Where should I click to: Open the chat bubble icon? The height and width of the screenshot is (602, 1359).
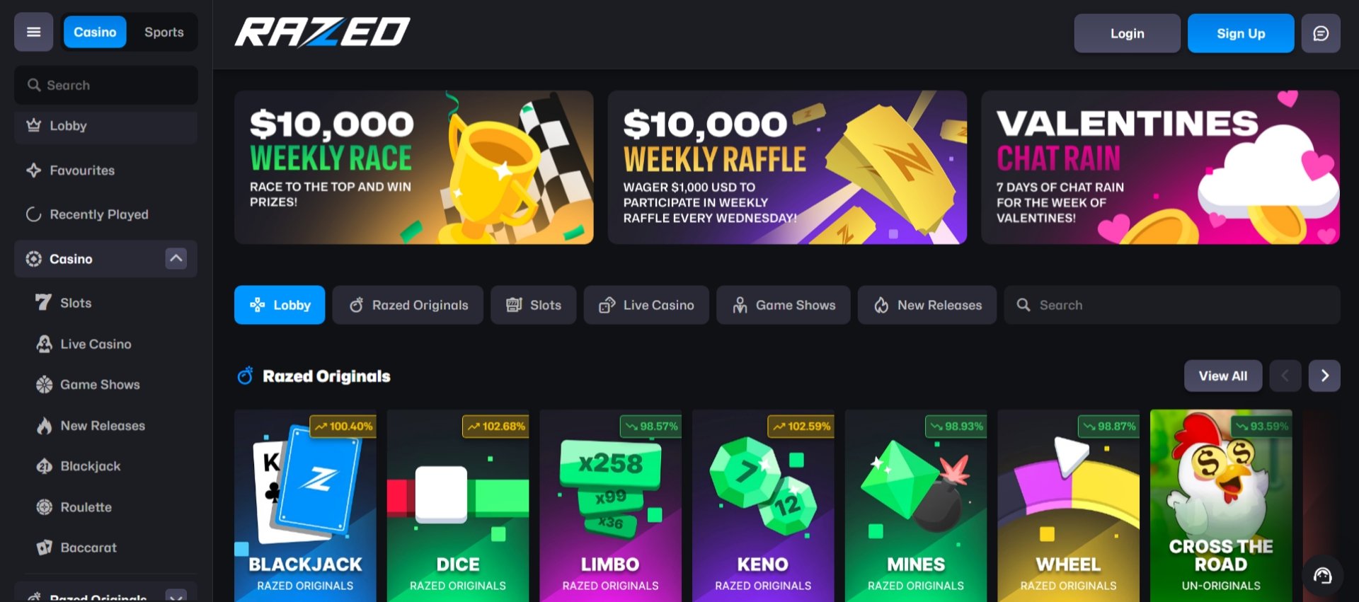click(x=1321, y=33)
